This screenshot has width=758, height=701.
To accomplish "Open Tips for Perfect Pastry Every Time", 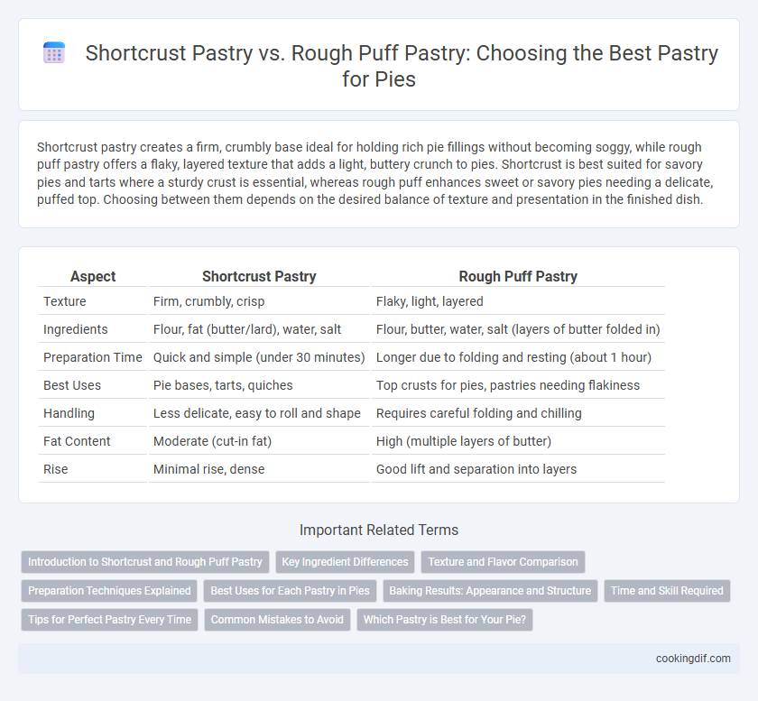I will tap(110, 620).
